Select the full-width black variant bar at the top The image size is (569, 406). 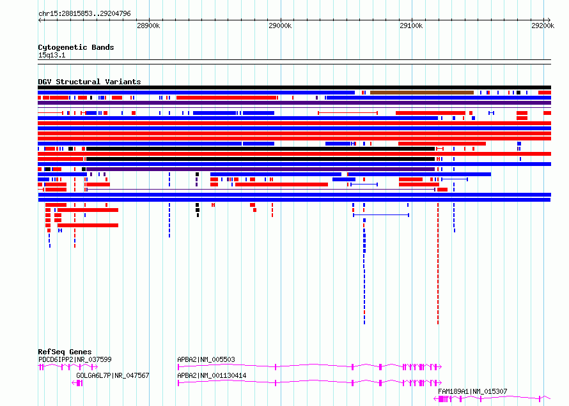294,87
